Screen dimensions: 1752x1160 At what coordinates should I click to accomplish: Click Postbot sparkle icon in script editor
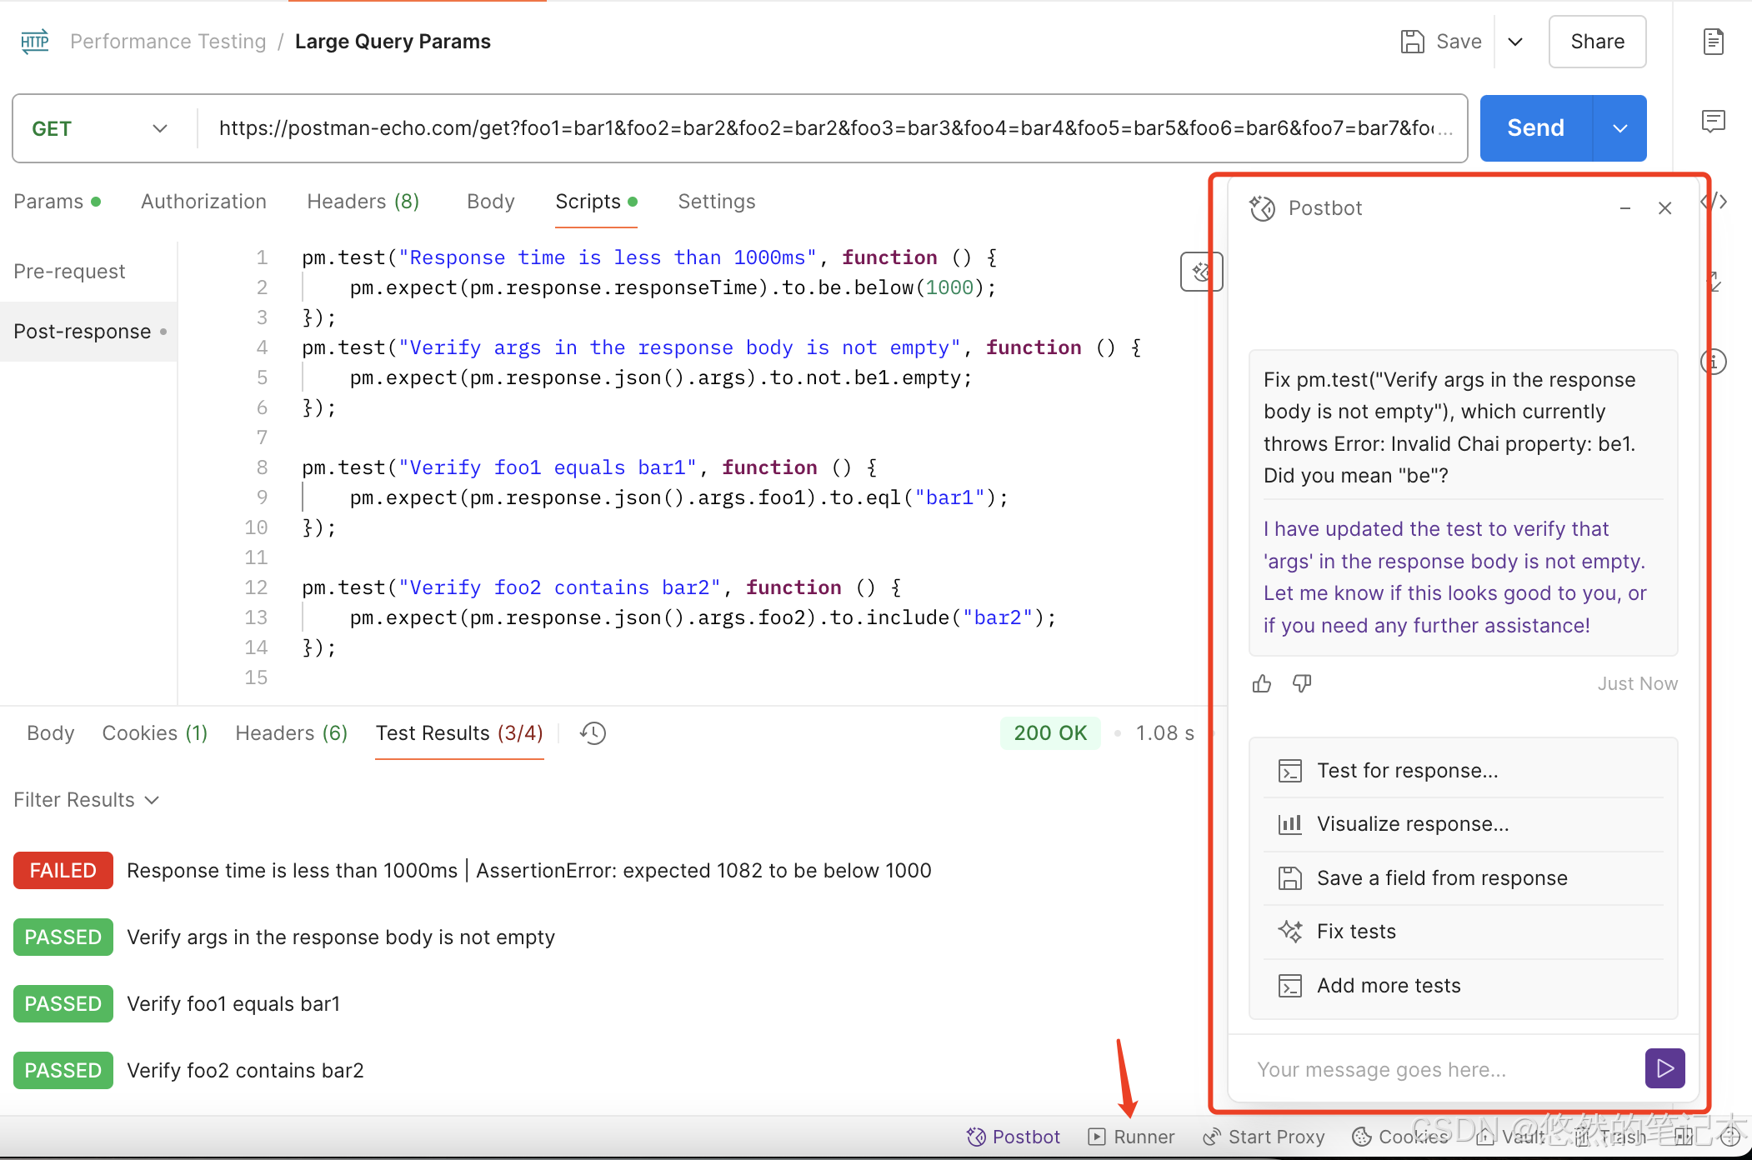pyautogui.click(x=1201, y=272)
